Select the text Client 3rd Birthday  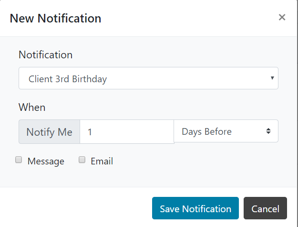point(68,79)
